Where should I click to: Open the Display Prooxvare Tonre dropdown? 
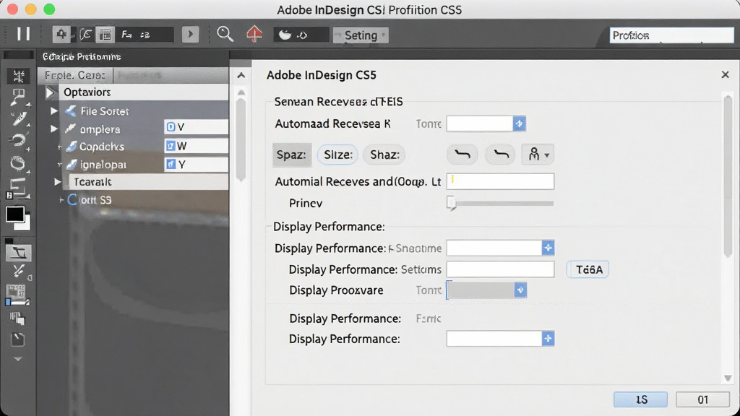pyautogui.click(x=520, y=290)
